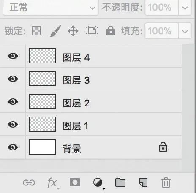
Task: Click the lock transparent pixels icon
Action: point(36,31)
